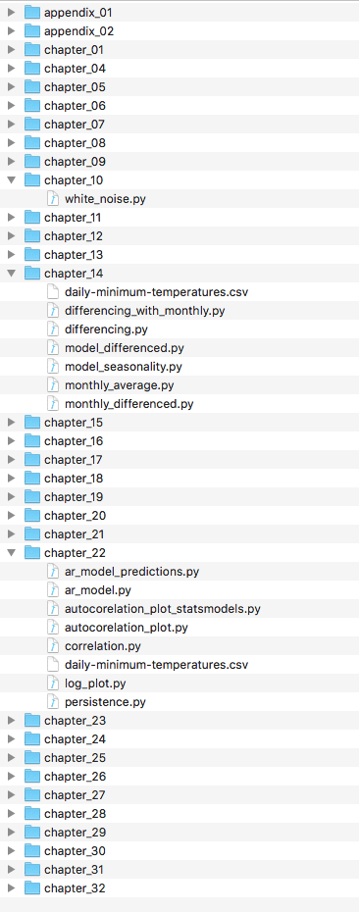This screenshot has width=359, height=912.
Task: Expand the chapter_18 folder
Action: 11,479
